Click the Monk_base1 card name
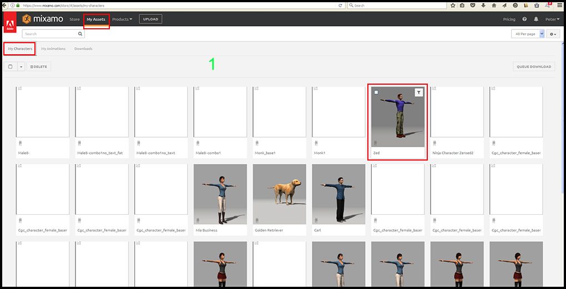 (265, 153)
